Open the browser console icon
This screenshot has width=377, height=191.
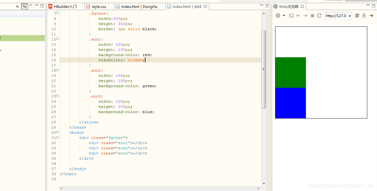click(x=291, y=16)
